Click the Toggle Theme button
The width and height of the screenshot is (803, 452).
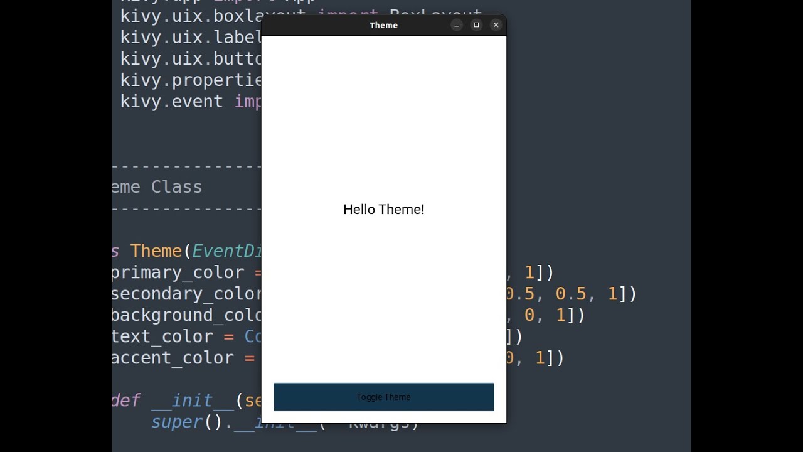click(x=383, y=397)
